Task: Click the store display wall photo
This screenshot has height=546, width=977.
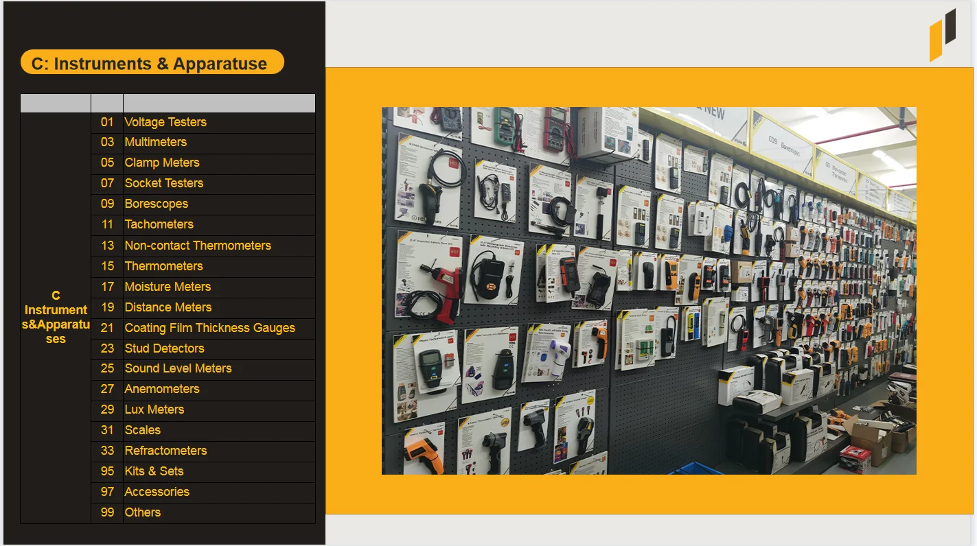Action: pos(649,290)
